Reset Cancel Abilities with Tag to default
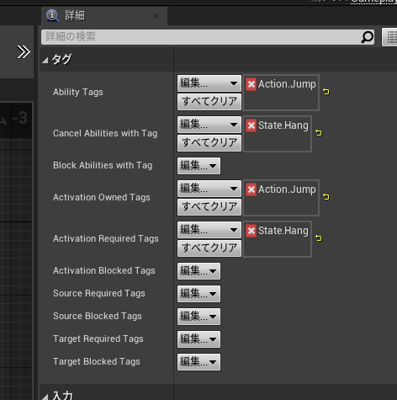Screen dimensions: 397x400 point(319,133)
